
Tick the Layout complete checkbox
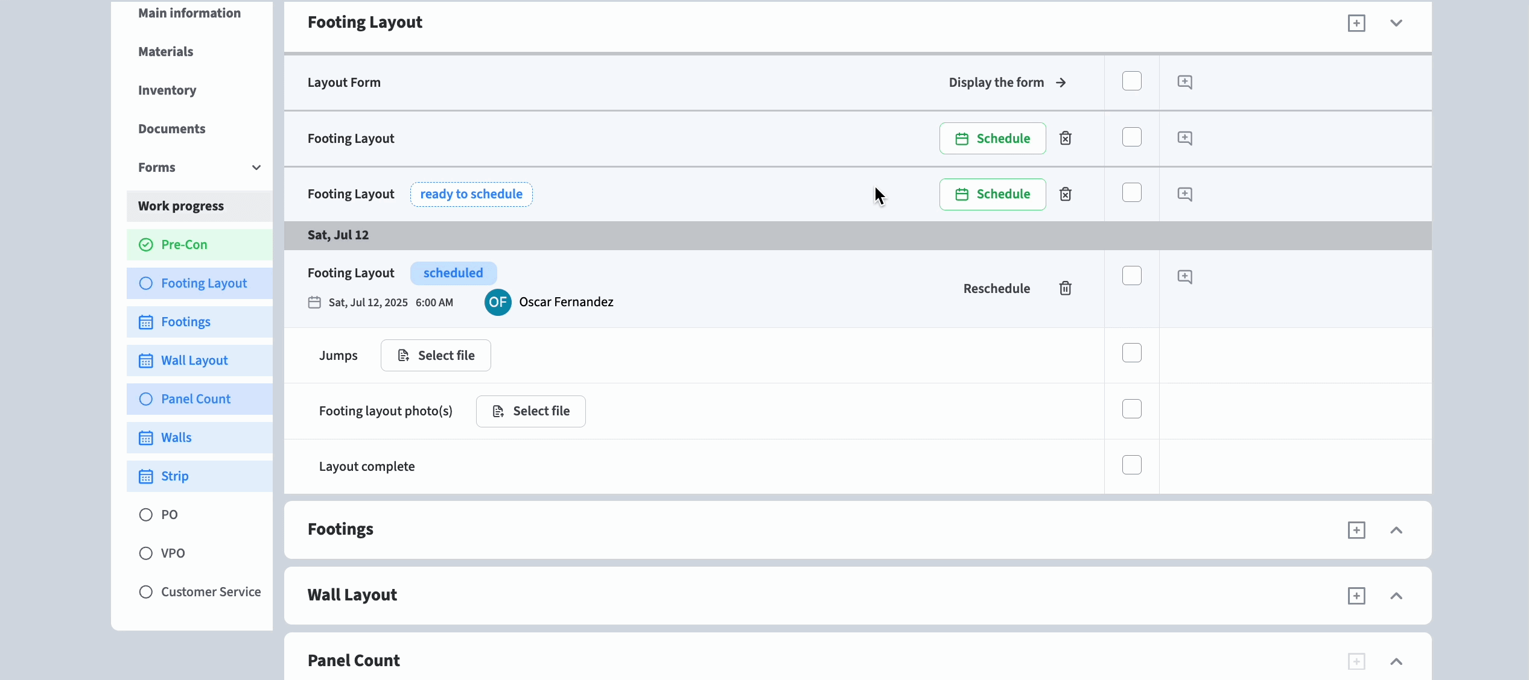(x=1131, y=465)
